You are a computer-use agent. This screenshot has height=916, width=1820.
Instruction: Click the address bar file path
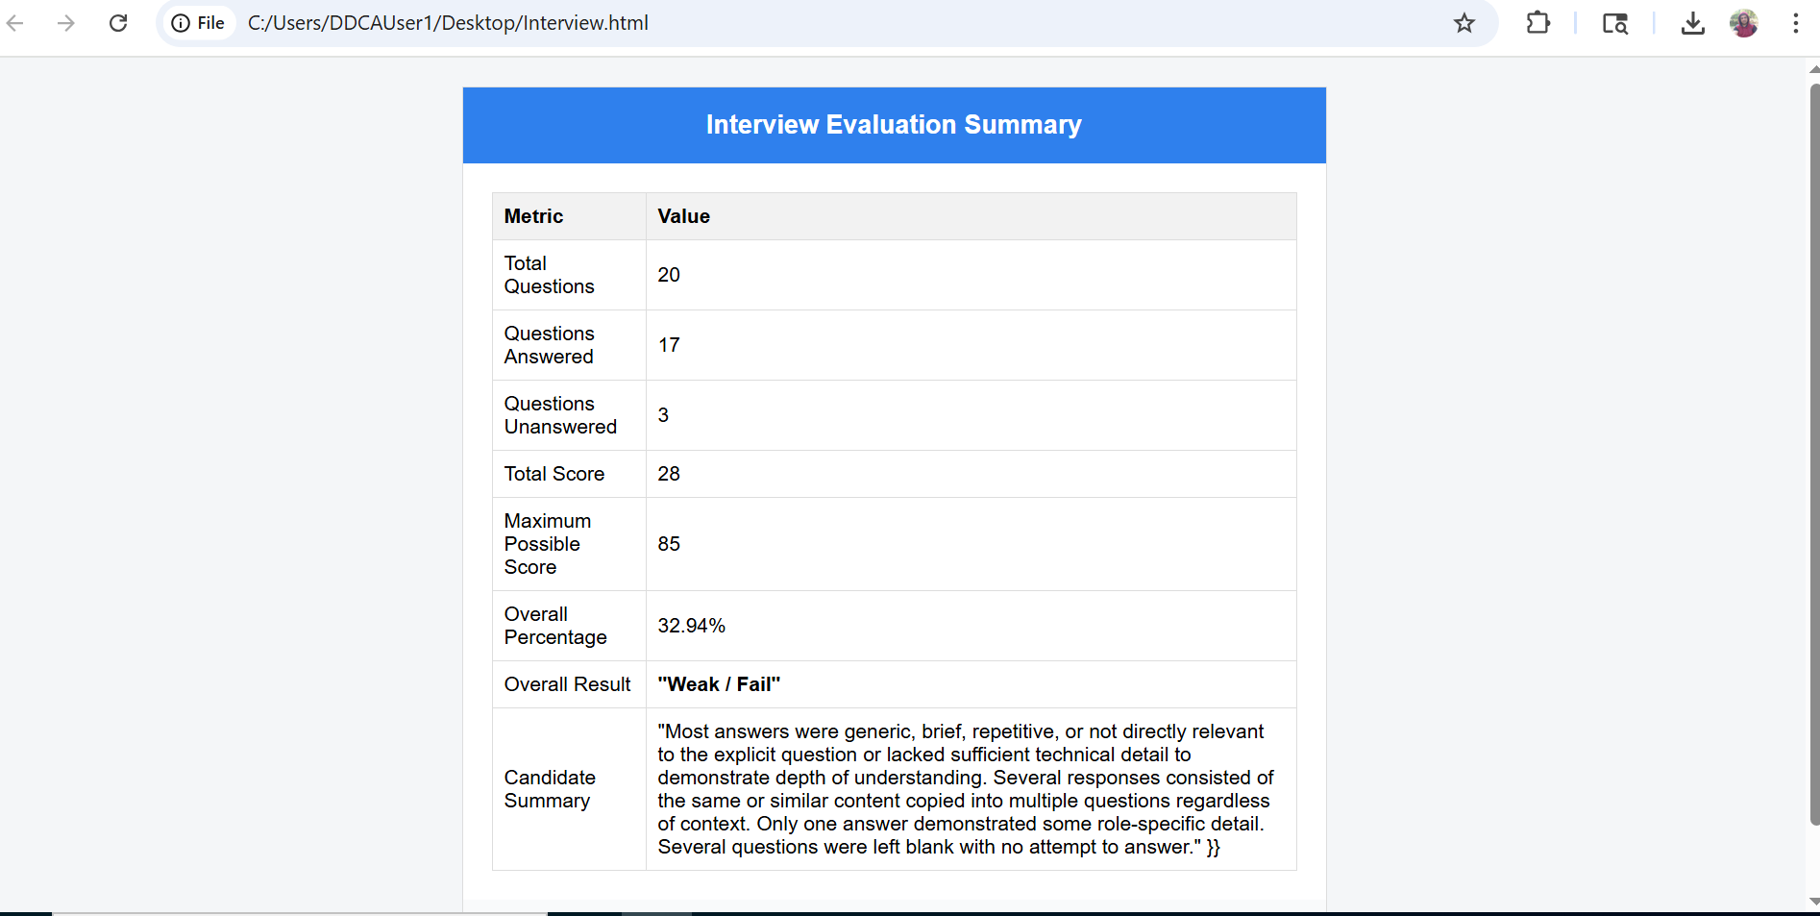(x=448, y=23)
